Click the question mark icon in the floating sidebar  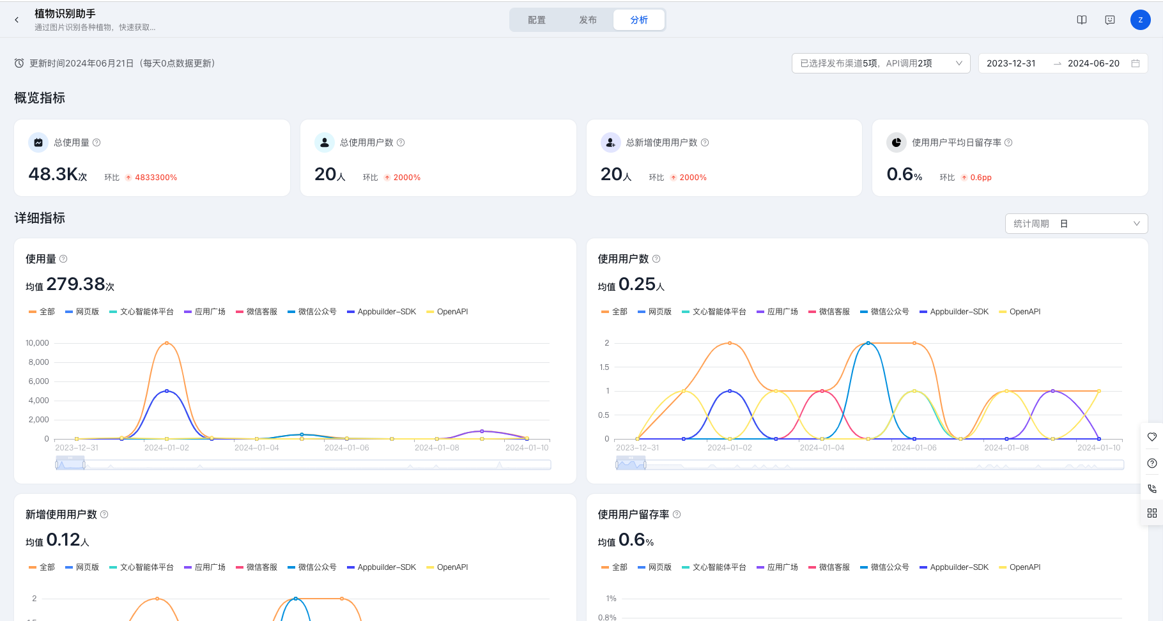pos(1152,463)
